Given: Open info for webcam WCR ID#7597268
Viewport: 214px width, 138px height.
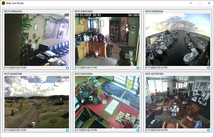Looking at the screenshot, I should pos(208,130).
